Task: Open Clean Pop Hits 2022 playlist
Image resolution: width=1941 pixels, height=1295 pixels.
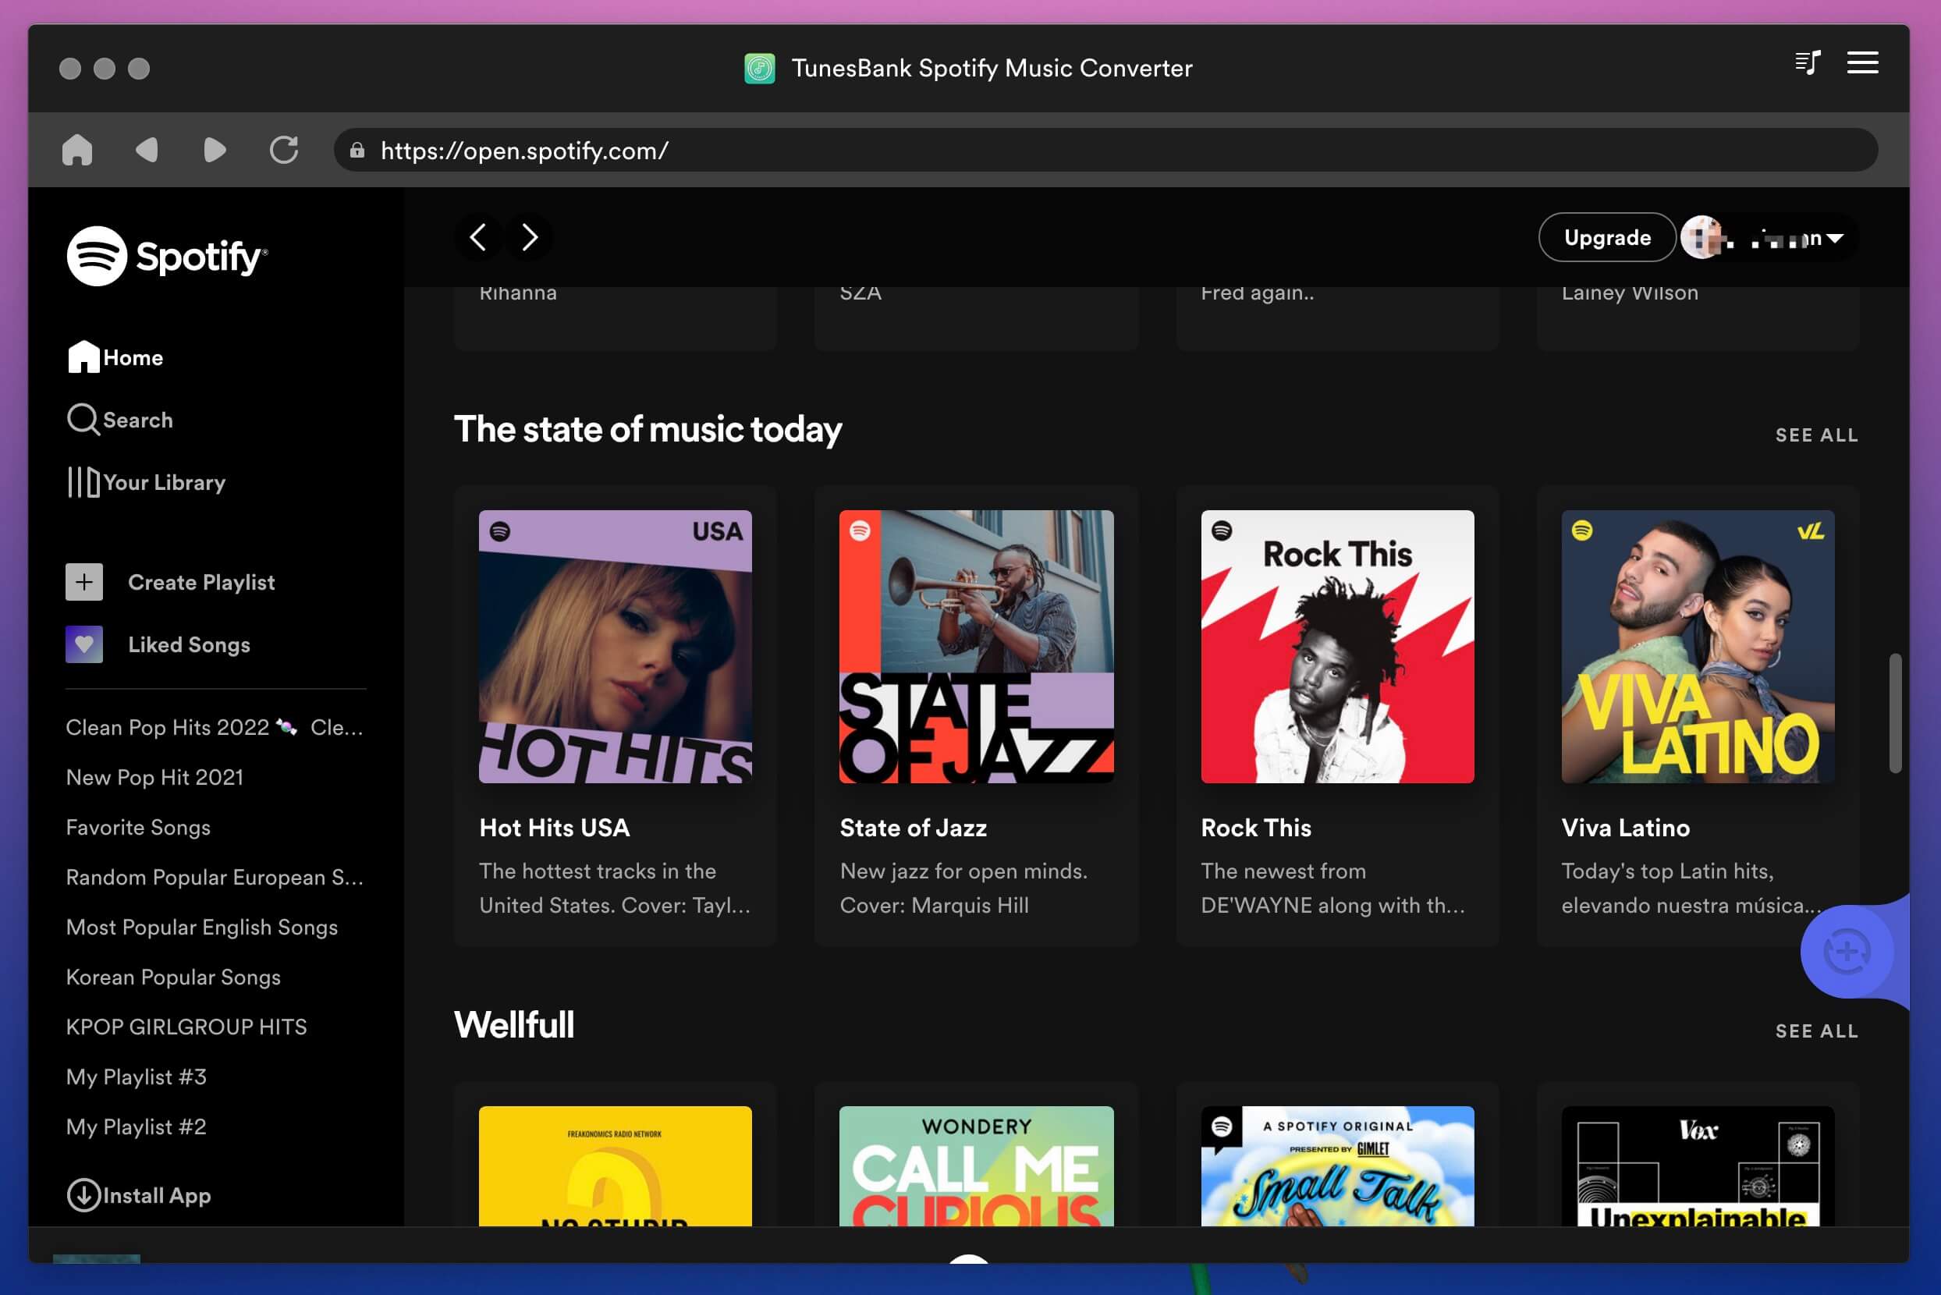Action: coord(215,728)
